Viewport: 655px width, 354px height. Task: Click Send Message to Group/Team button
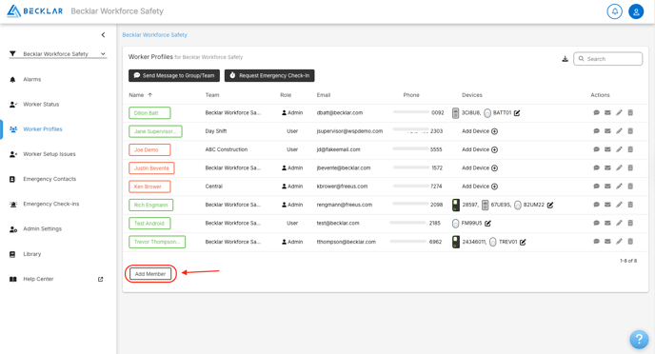coord(174,75)
